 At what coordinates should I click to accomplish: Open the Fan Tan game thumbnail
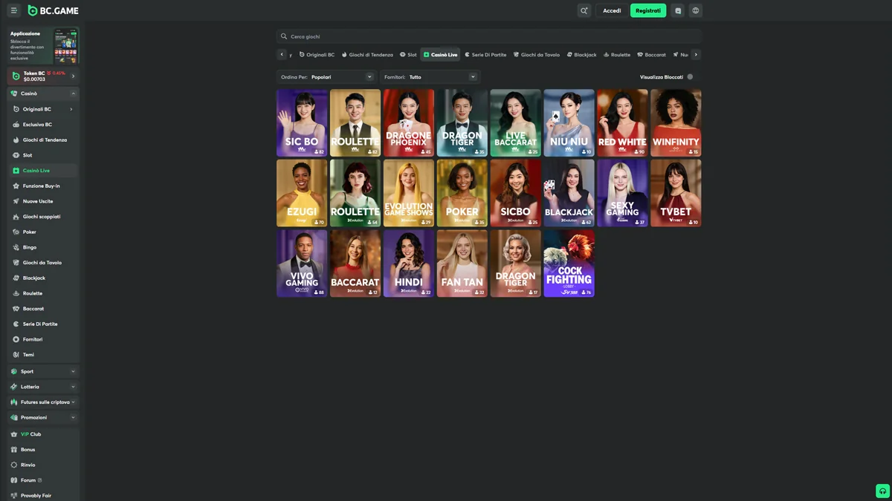click(462, 263)
